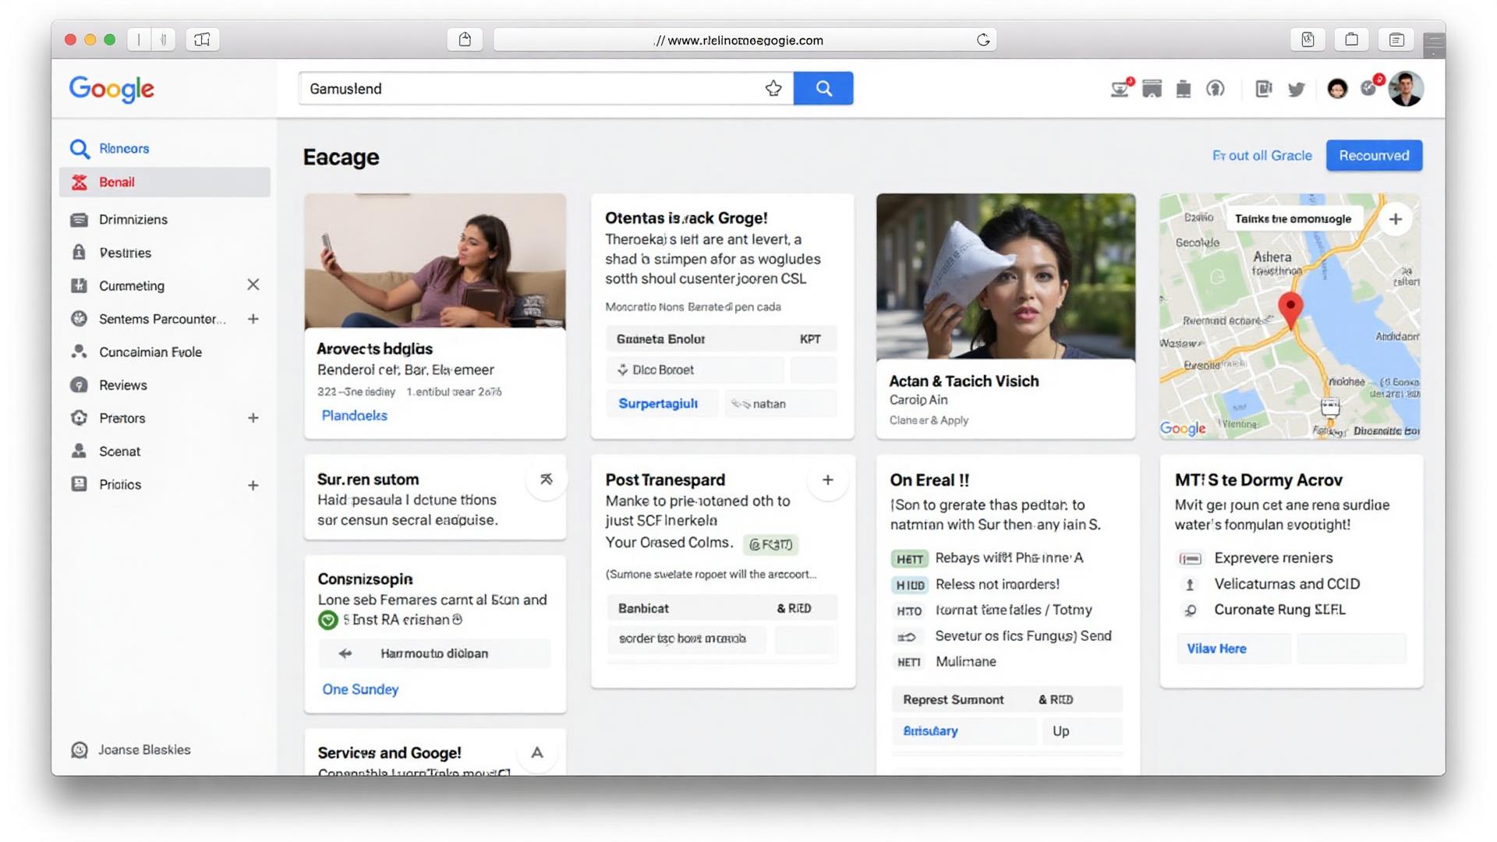The height and width of the screenshot is (842, 1497).
Task: Click the green check icon in Consnizsopin card
Action: pyautogui.click(x=328, y=620)
